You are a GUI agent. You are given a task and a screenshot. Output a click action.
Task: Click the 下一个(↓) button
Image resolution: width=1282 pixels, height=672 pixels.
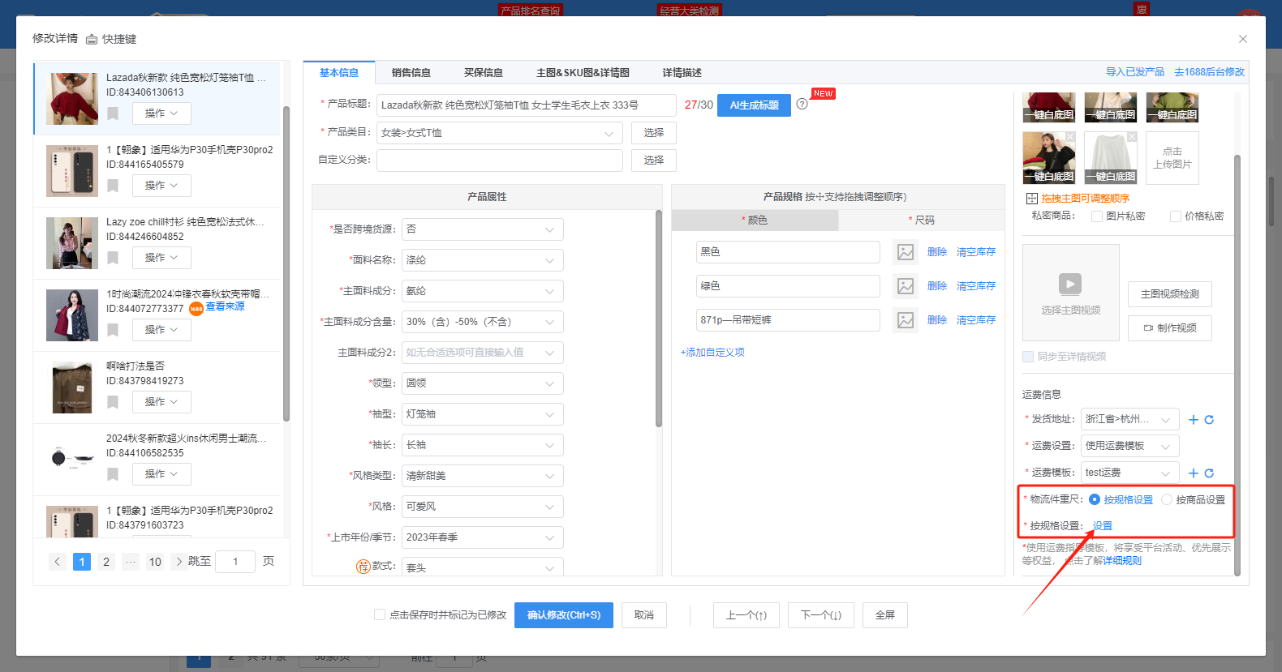[x=821, y=615]
